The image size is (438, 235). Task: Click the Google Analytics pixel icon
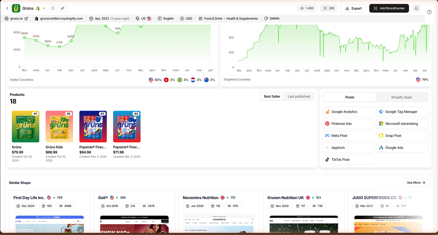click(x=327, y=112)
